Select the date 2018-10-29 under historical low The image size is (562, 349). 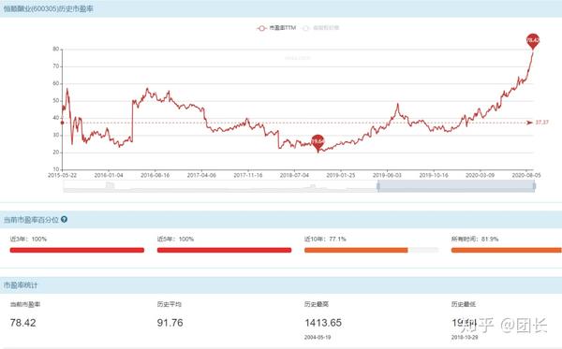tap(465, 337)
